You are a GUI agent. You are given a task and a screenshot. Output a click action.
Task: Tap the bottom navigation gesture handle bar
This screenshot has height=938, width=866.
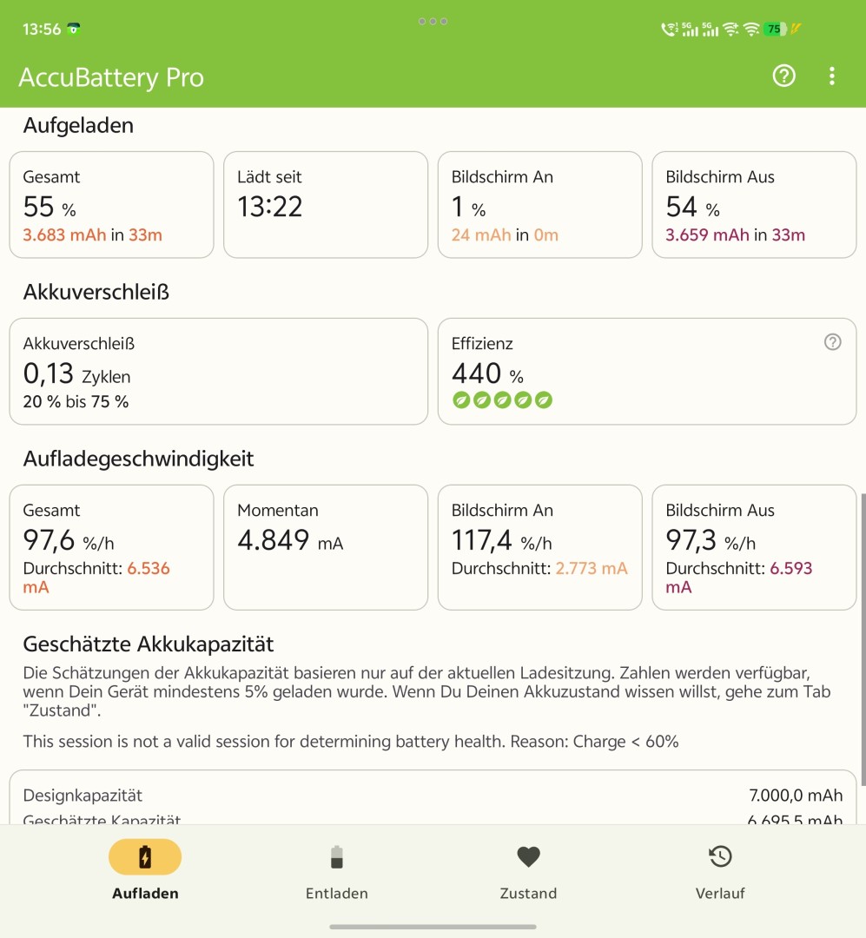coord(433,927)
